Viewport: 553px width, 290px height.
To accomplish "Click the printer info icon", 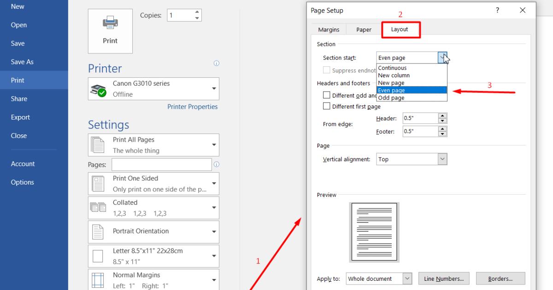I will [x=216, y=64].
